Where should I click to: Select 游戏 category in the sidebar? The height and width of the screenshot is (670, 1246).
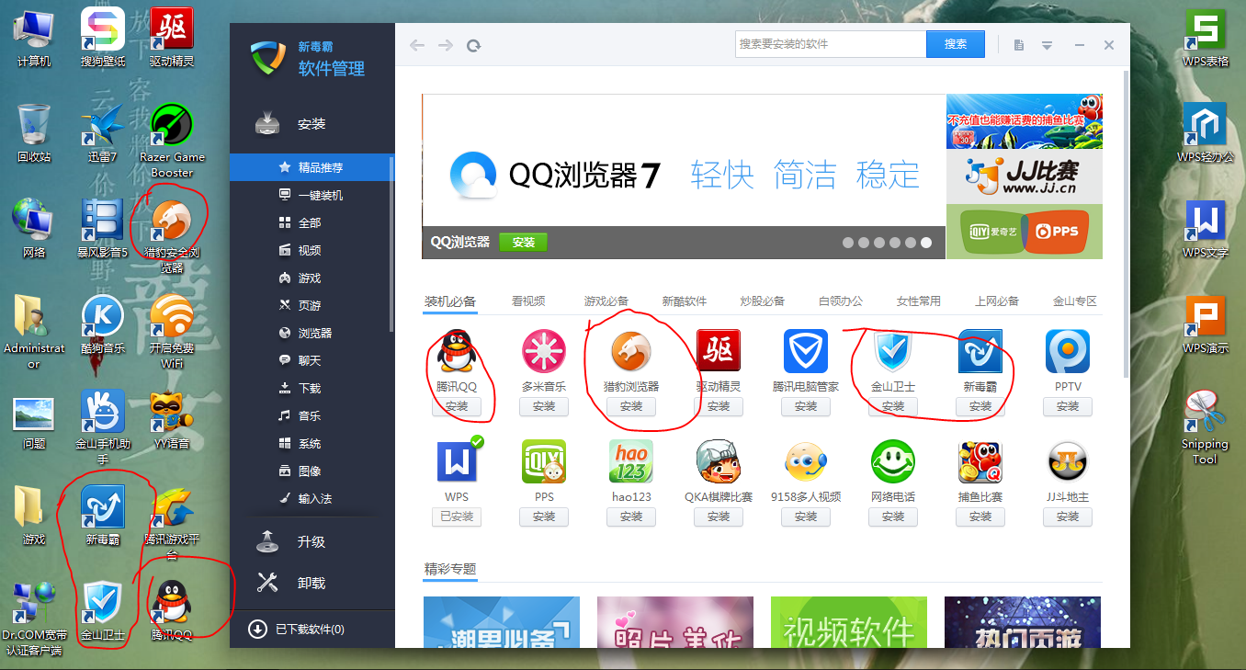(310, 278)
